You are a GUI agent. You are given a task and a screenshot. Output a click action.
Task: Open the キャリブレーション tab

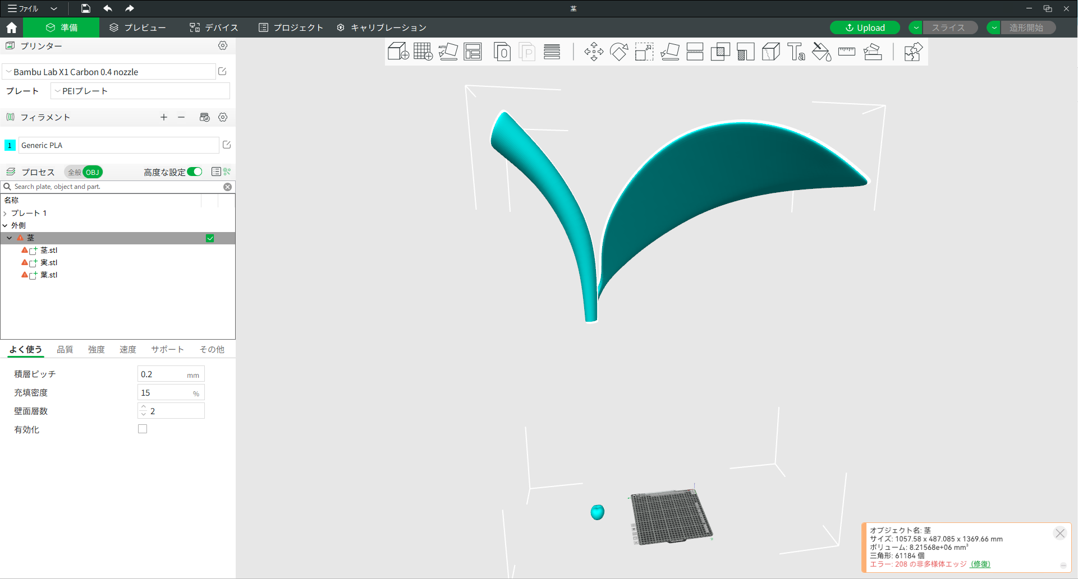382,27
